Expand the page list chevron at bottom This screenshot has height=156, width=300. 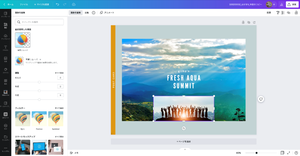tap(185, 150)
